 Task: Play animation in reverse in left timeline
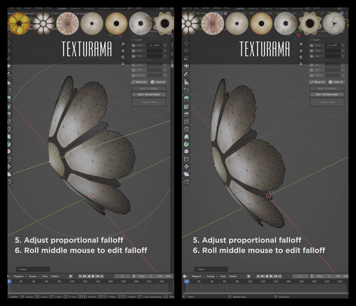[x=89, y=276]
